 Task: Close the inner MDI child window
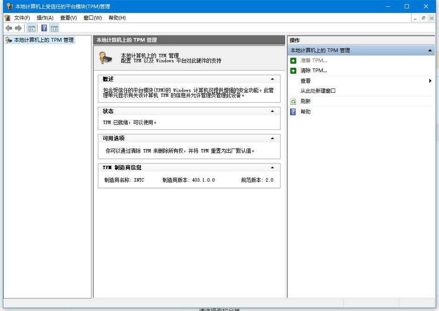pos(432,18)
